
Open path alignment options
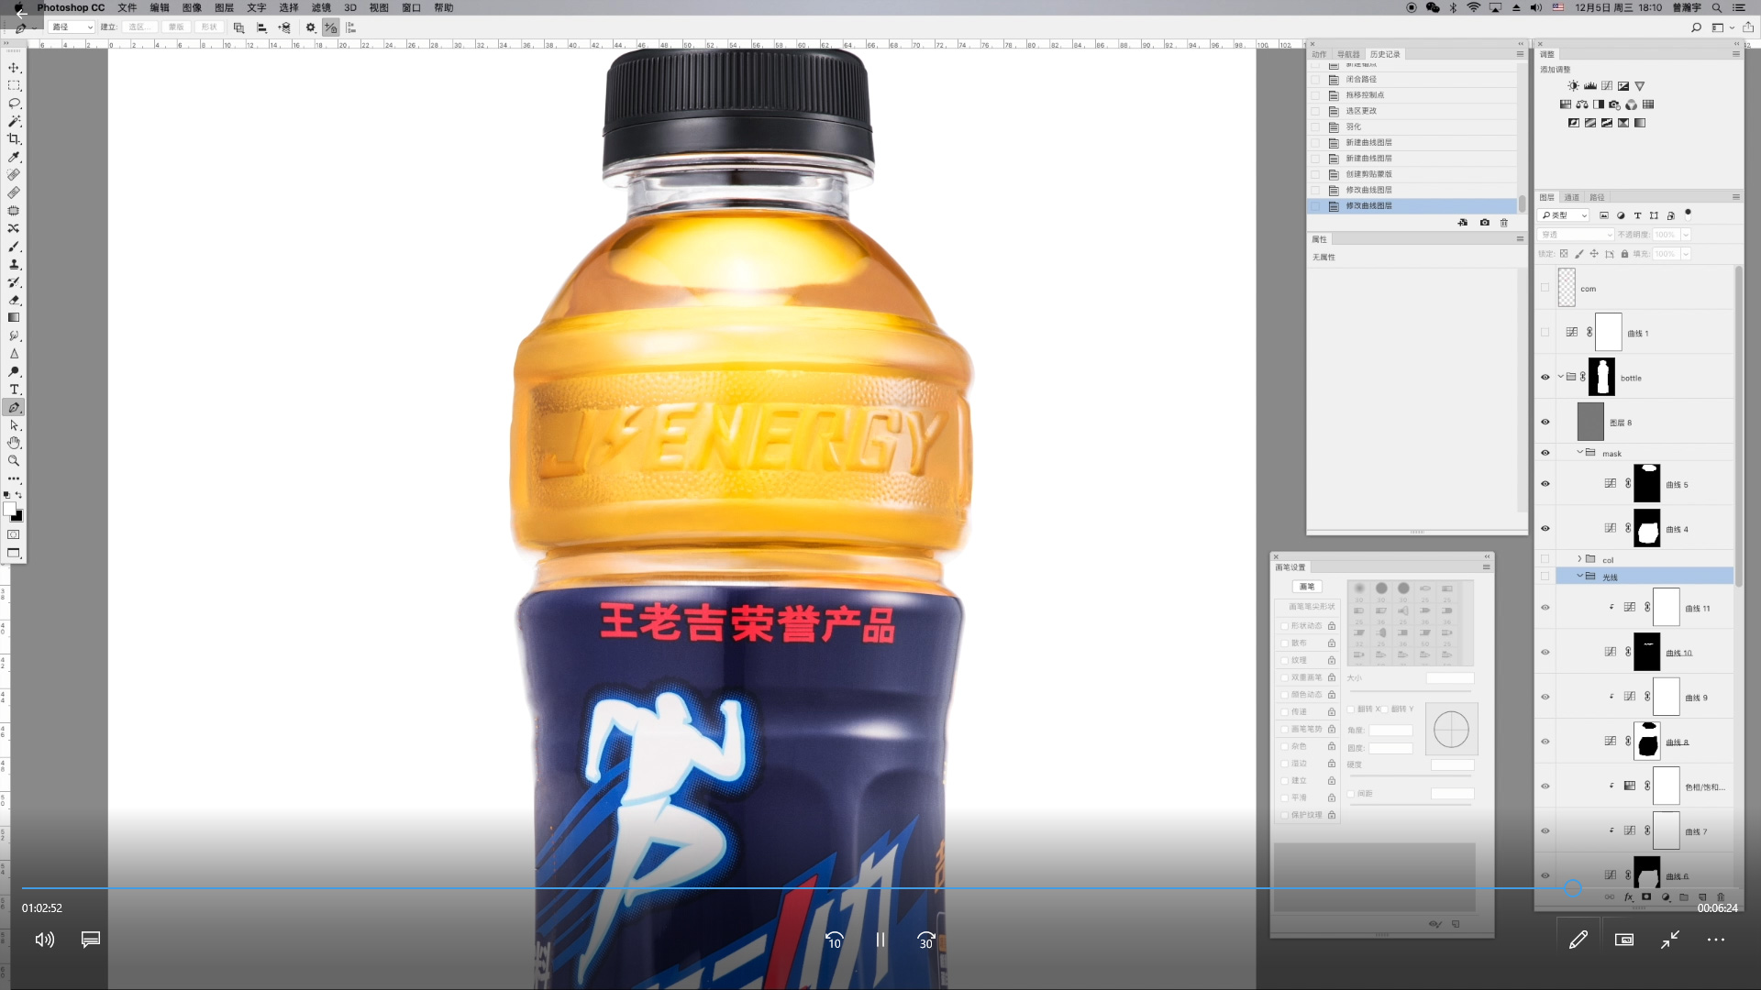pos(261,27)
